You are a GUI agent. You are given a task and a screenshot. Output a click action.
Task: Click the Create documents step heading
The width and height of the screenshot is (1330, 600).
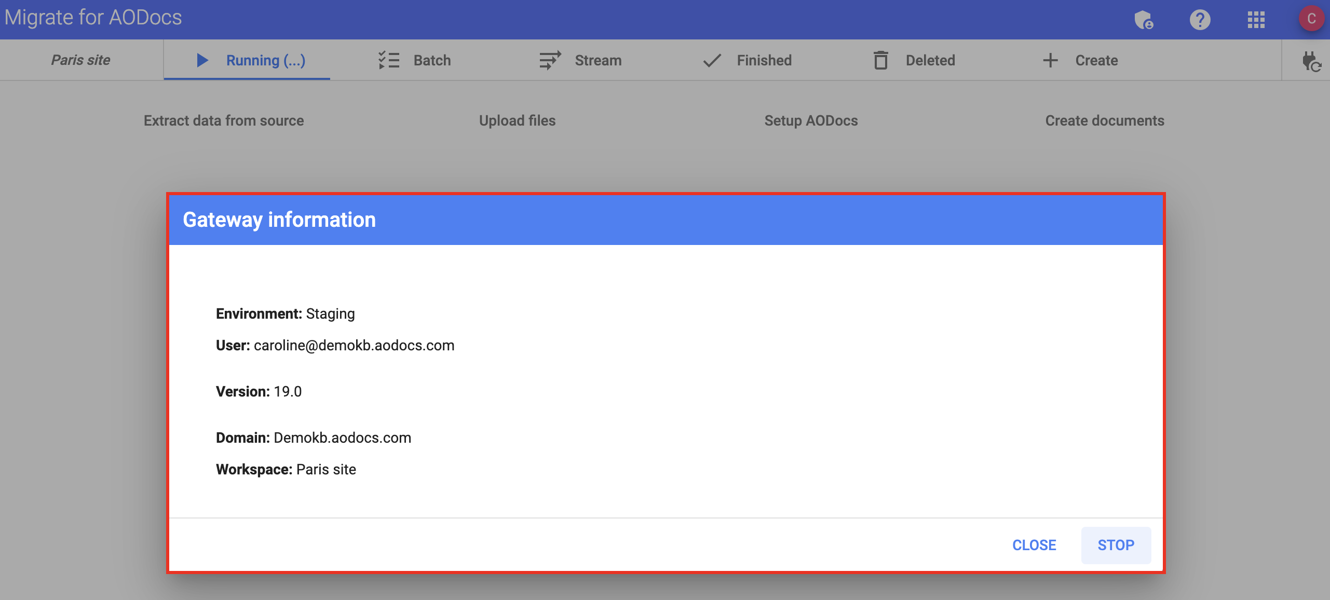point(1105,120)
